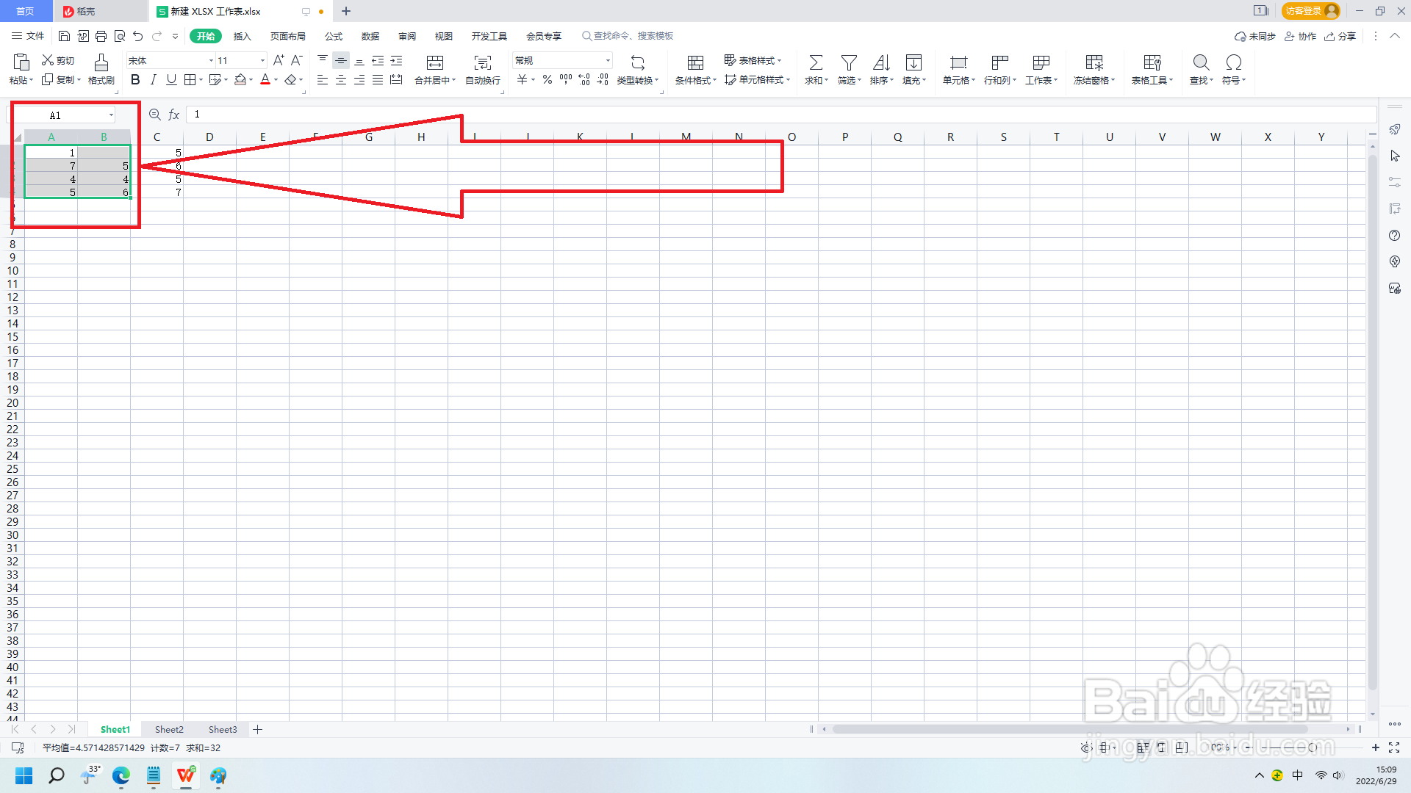
Task: Click the Freeze Panes (冻结窗格) icon
Action: pos(1094,63)
